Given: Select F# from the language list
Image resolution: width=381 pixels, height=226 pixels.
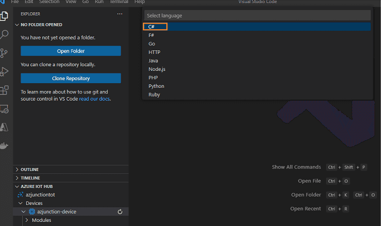Looking at the screenshot, I should click(257, 35).
